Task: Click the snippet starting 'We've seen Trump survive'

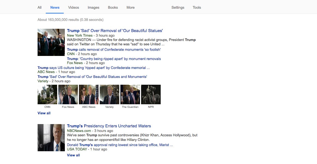Action: click(132, 137)
